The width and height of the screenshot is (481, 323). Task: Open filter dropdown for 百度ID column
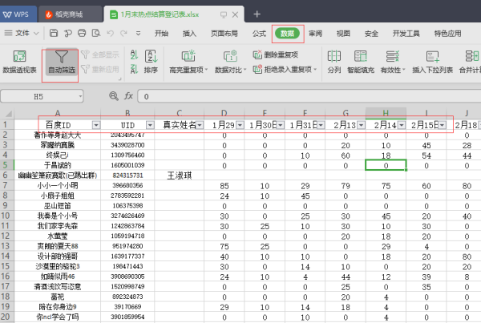[96, 126]
